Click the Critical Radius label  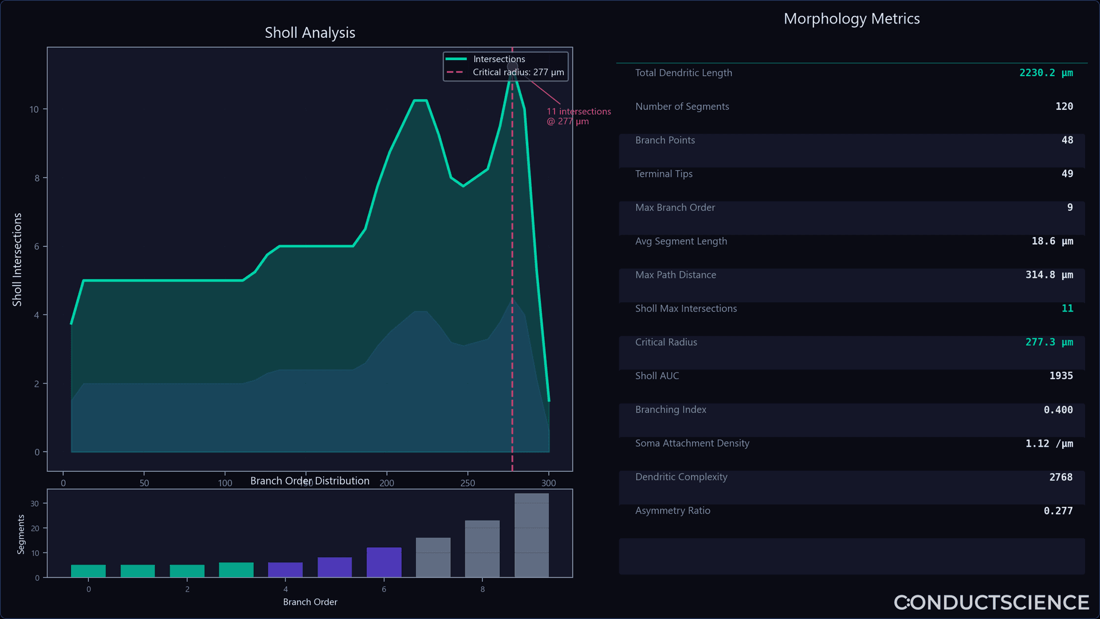[666, 342]
